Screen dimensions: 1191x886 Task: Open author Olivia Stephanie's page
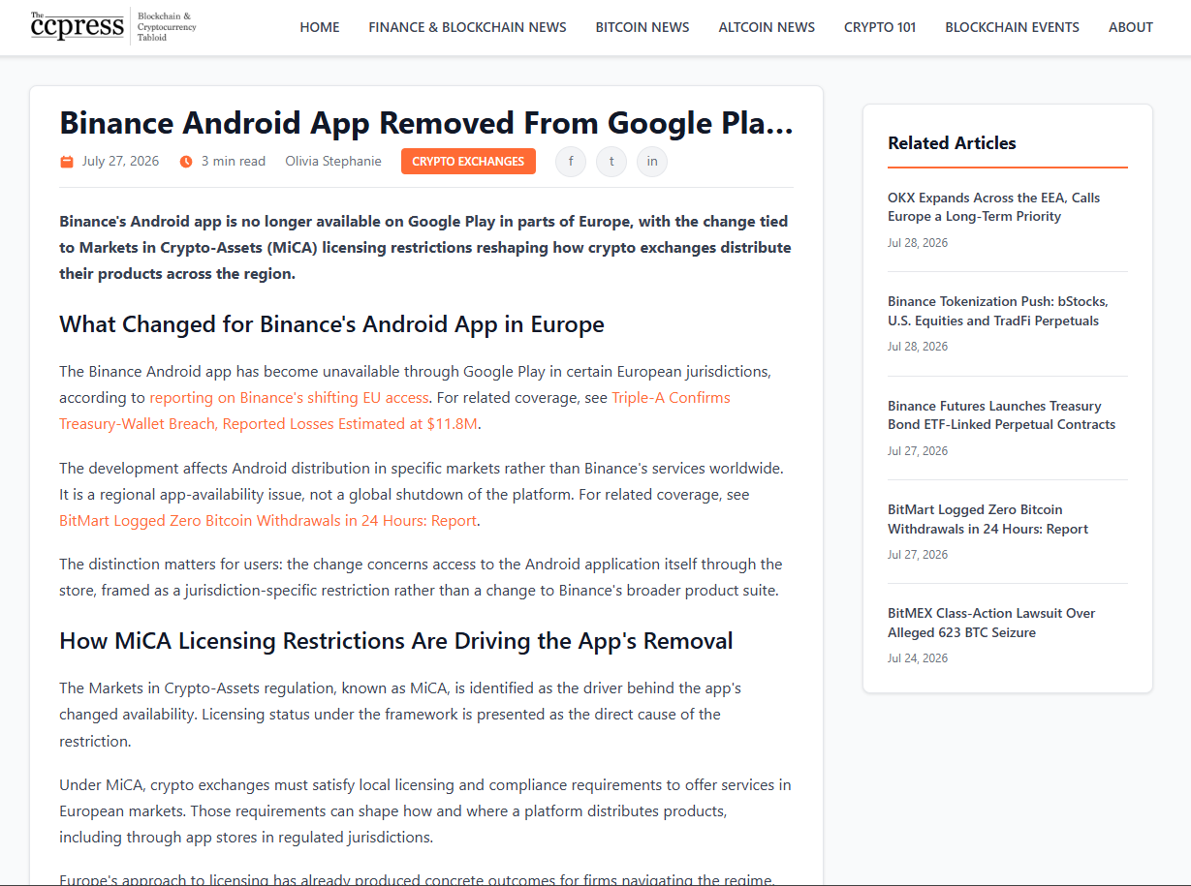point(333,162)
